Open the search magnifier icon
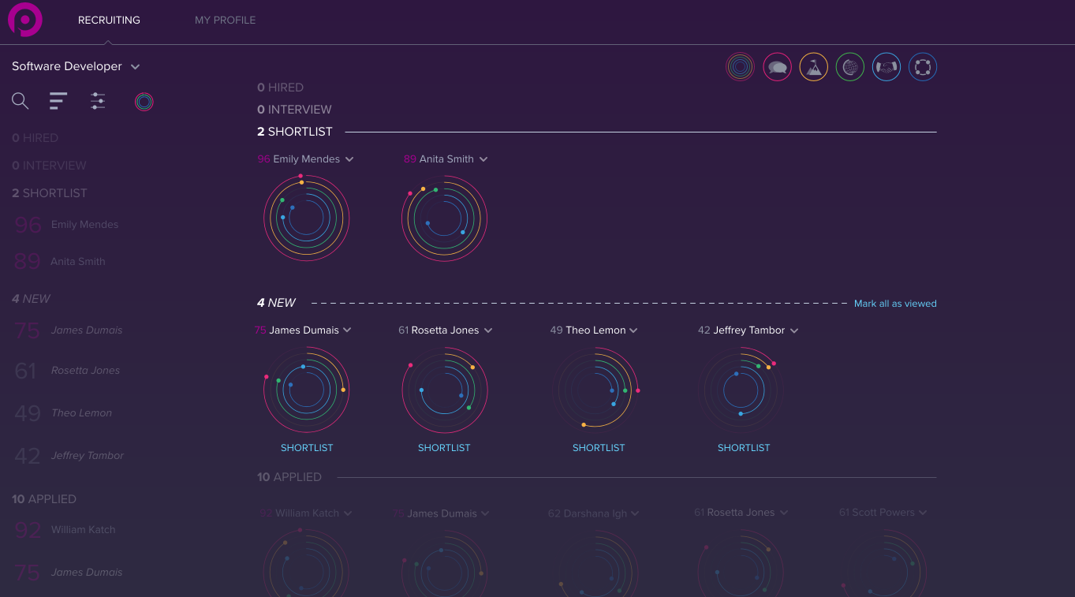1075x597 pixels. [21, 101]
